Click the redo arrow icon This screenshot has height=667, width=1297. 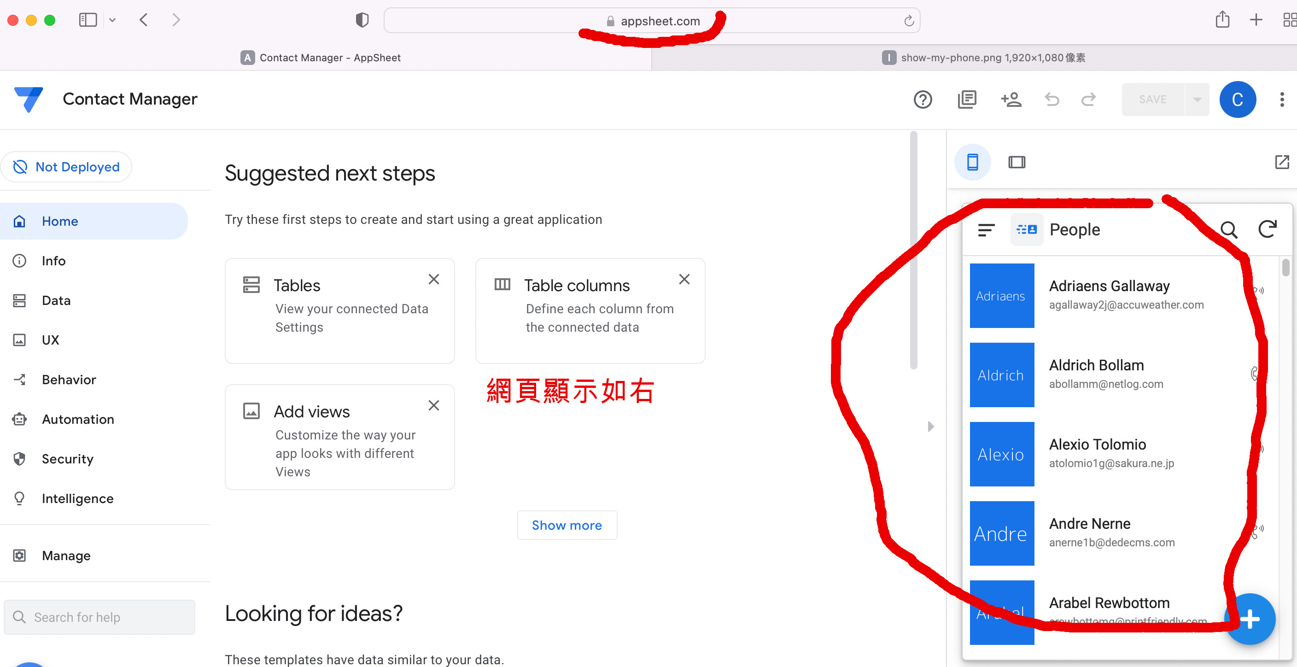click(x=1088, y=99)
